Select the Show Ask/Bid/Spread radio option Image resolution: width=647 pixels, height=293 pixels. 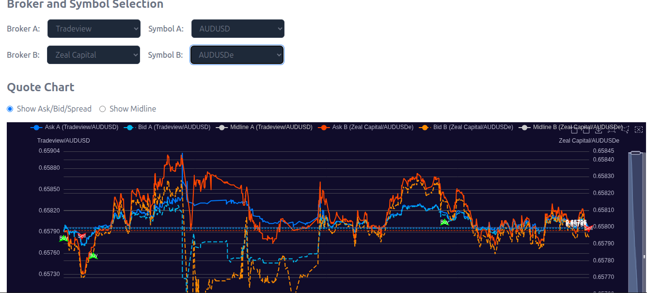[x=10, y=109]
